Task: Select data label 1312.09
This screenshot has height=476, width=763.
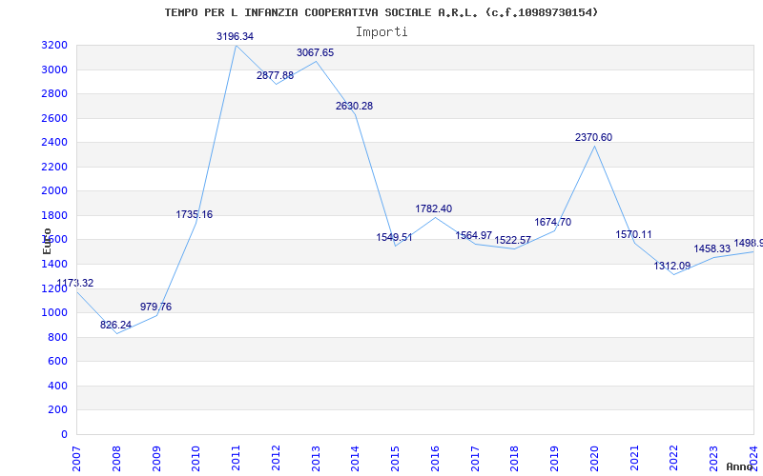Action: pyautogui.click(x=672, y=267)
